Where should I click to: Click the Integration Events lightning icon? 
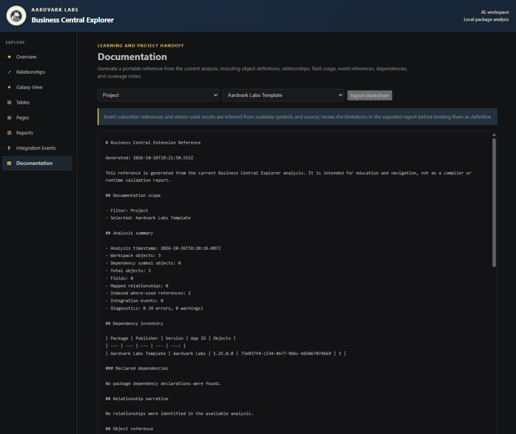coord(9,148)
